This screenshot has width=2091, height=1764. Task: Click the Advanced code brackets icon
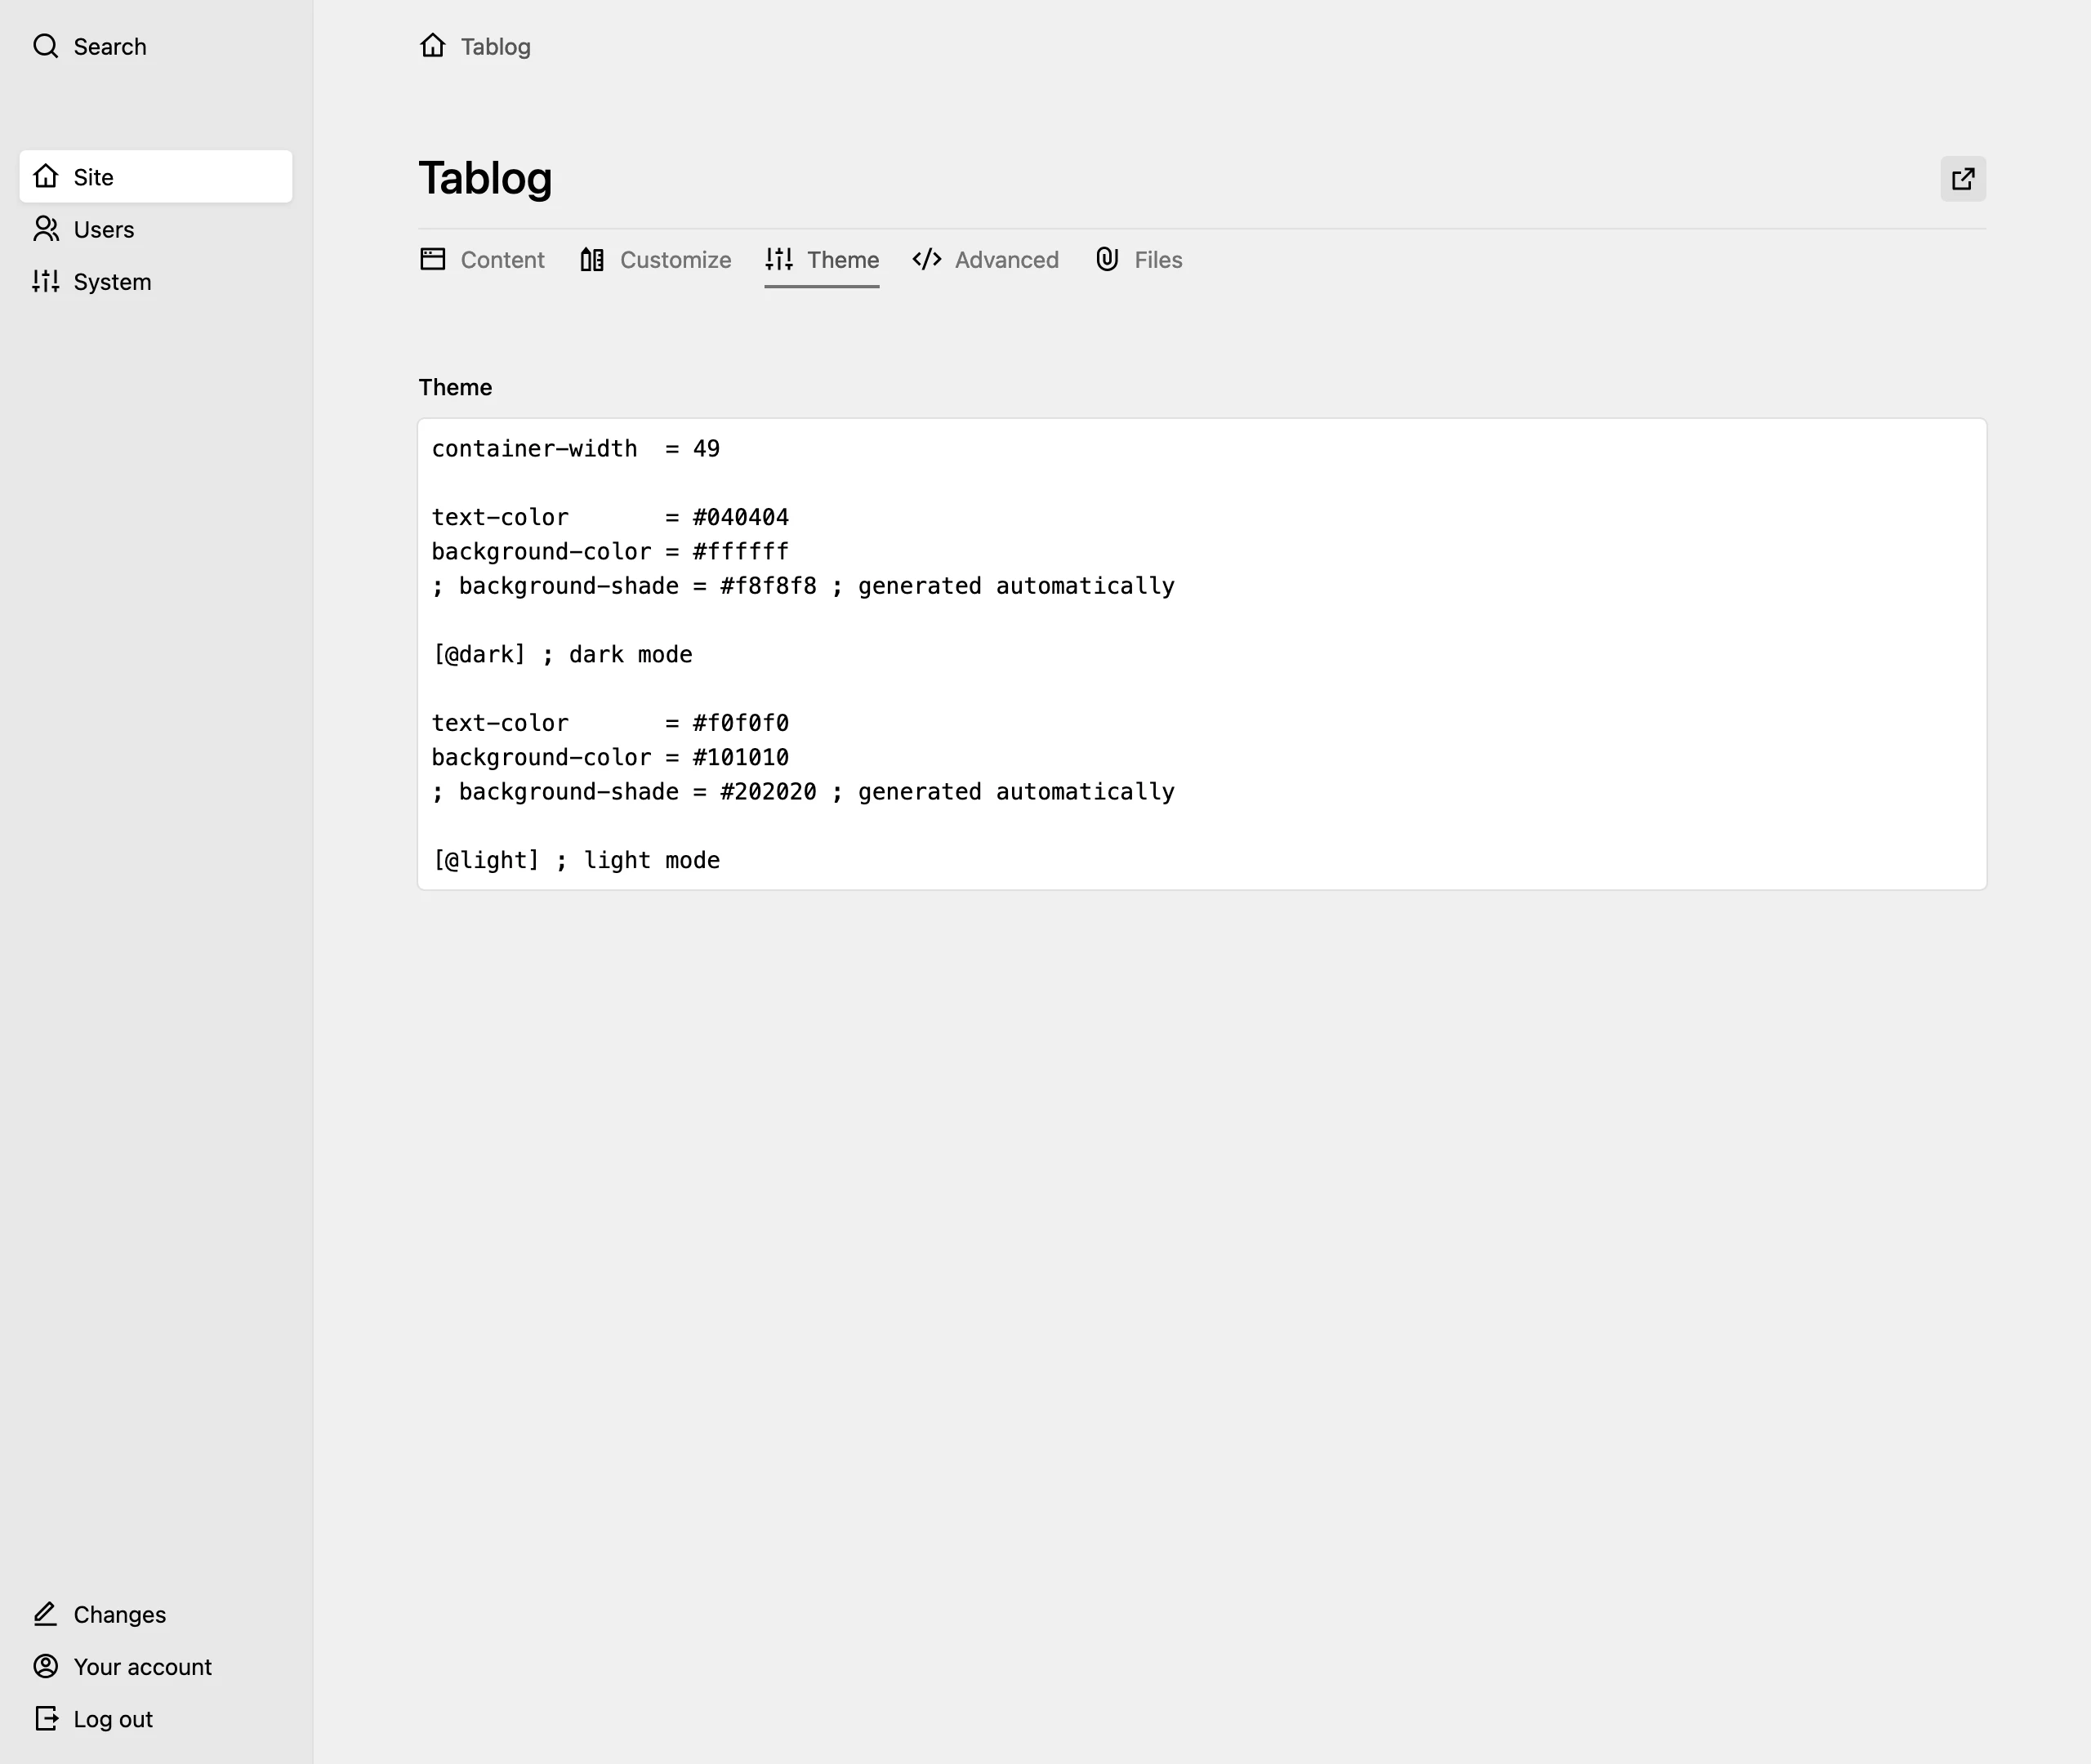pos(926,260)
